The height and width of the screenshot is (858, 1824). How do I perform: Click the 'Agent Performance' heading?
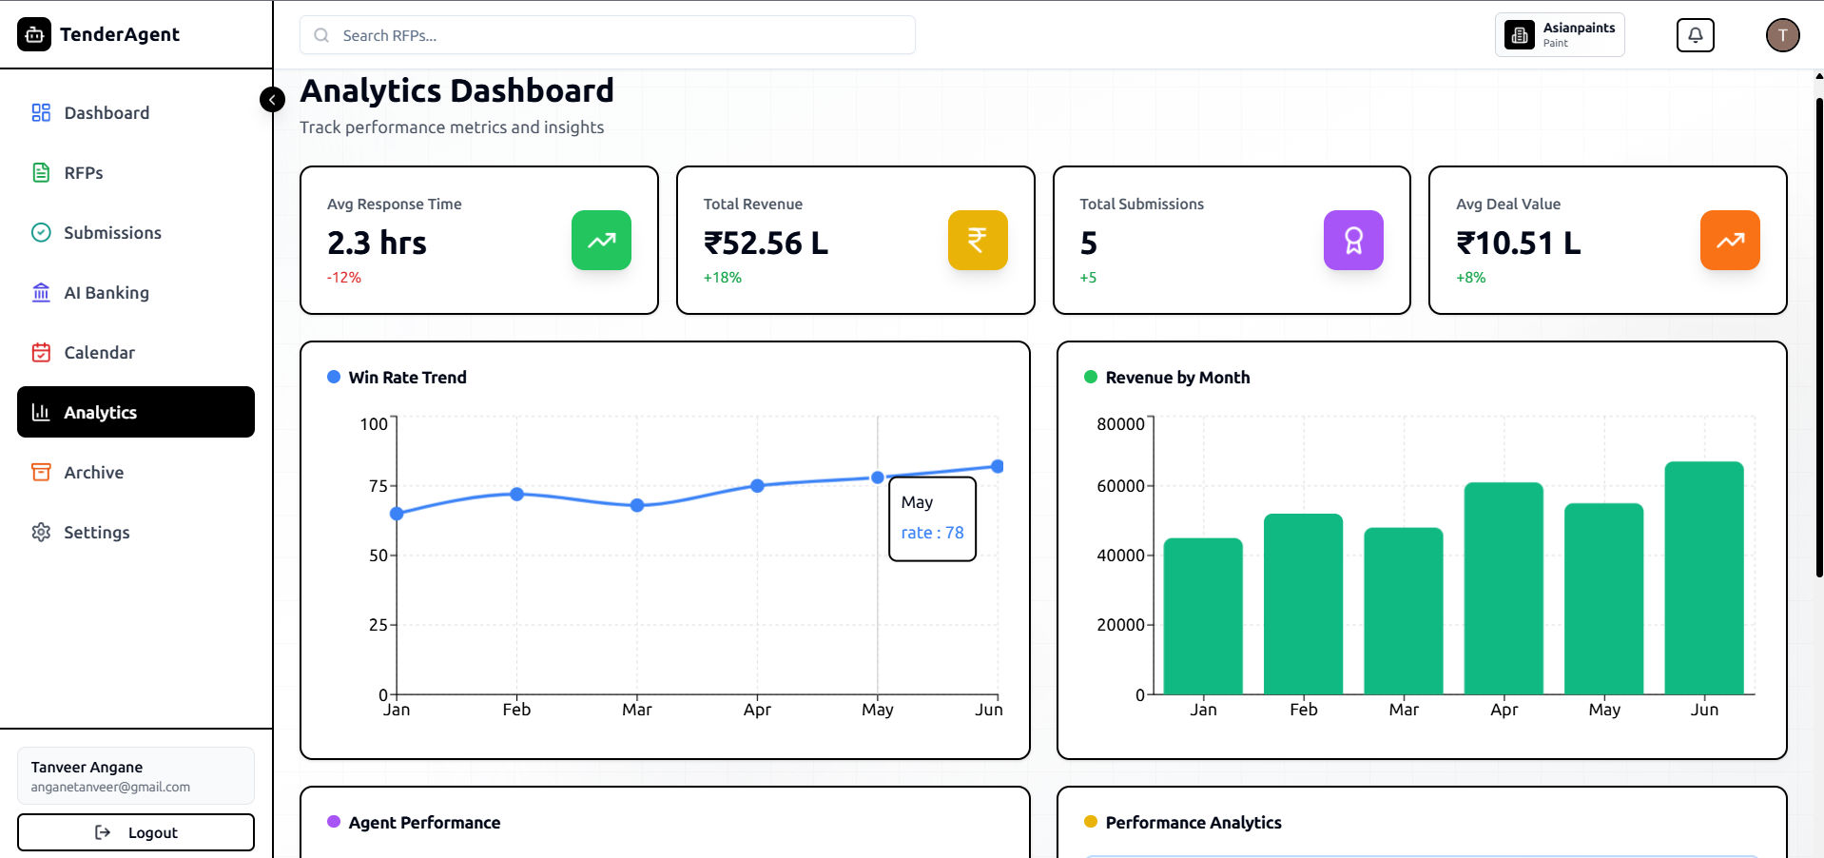(424, 823)
